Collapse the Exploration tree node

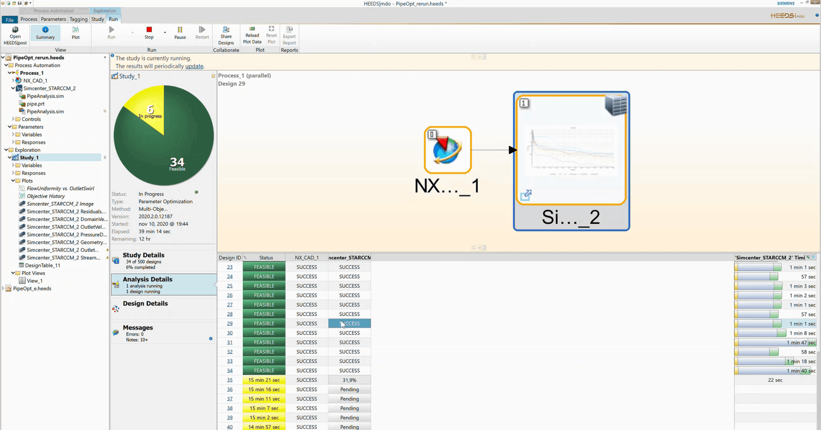point(6,150)
